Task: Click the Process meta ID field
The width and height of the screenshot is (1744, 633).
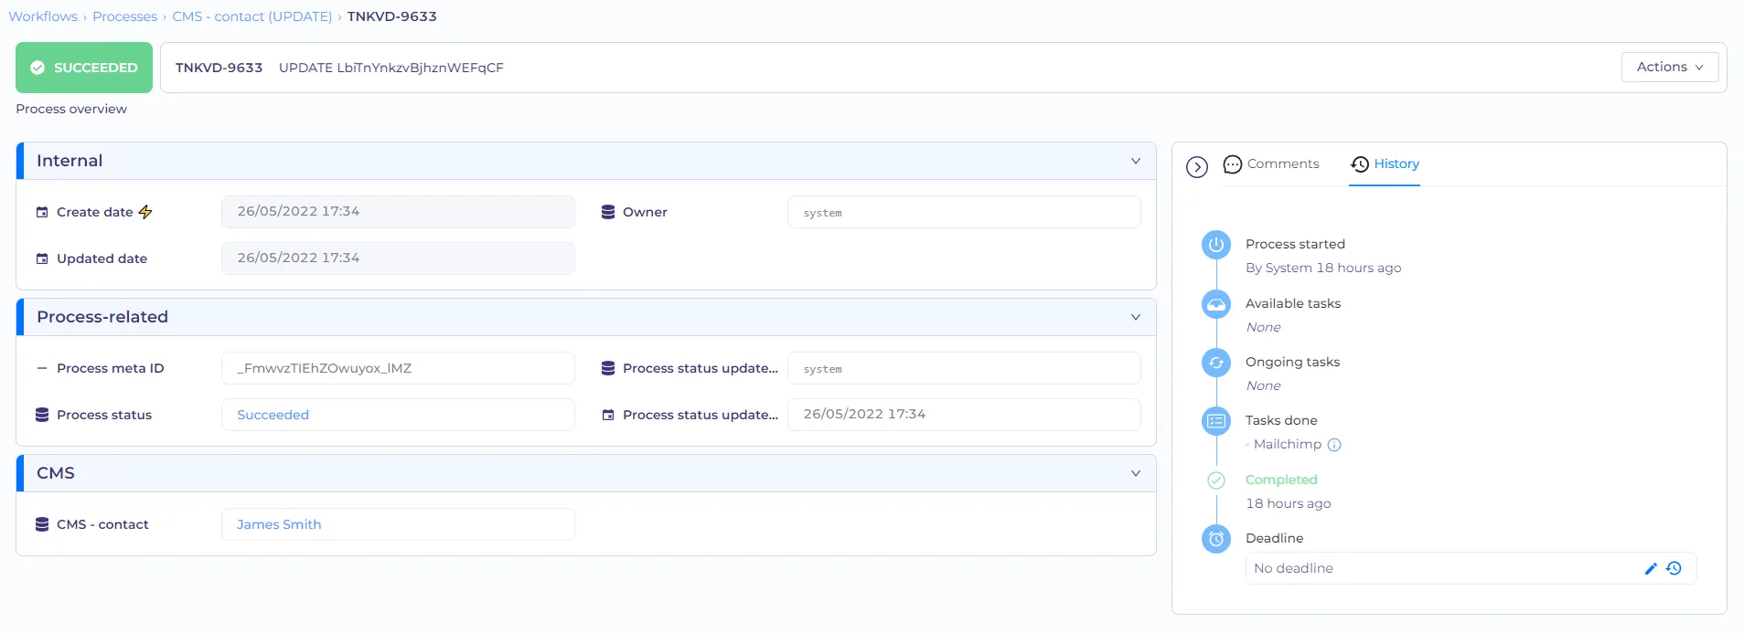Action: tap(398, 368)
